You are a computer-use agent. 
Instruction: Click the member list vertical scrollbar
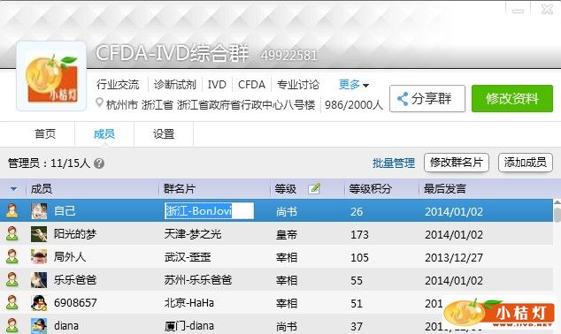(x=557, y=266)
